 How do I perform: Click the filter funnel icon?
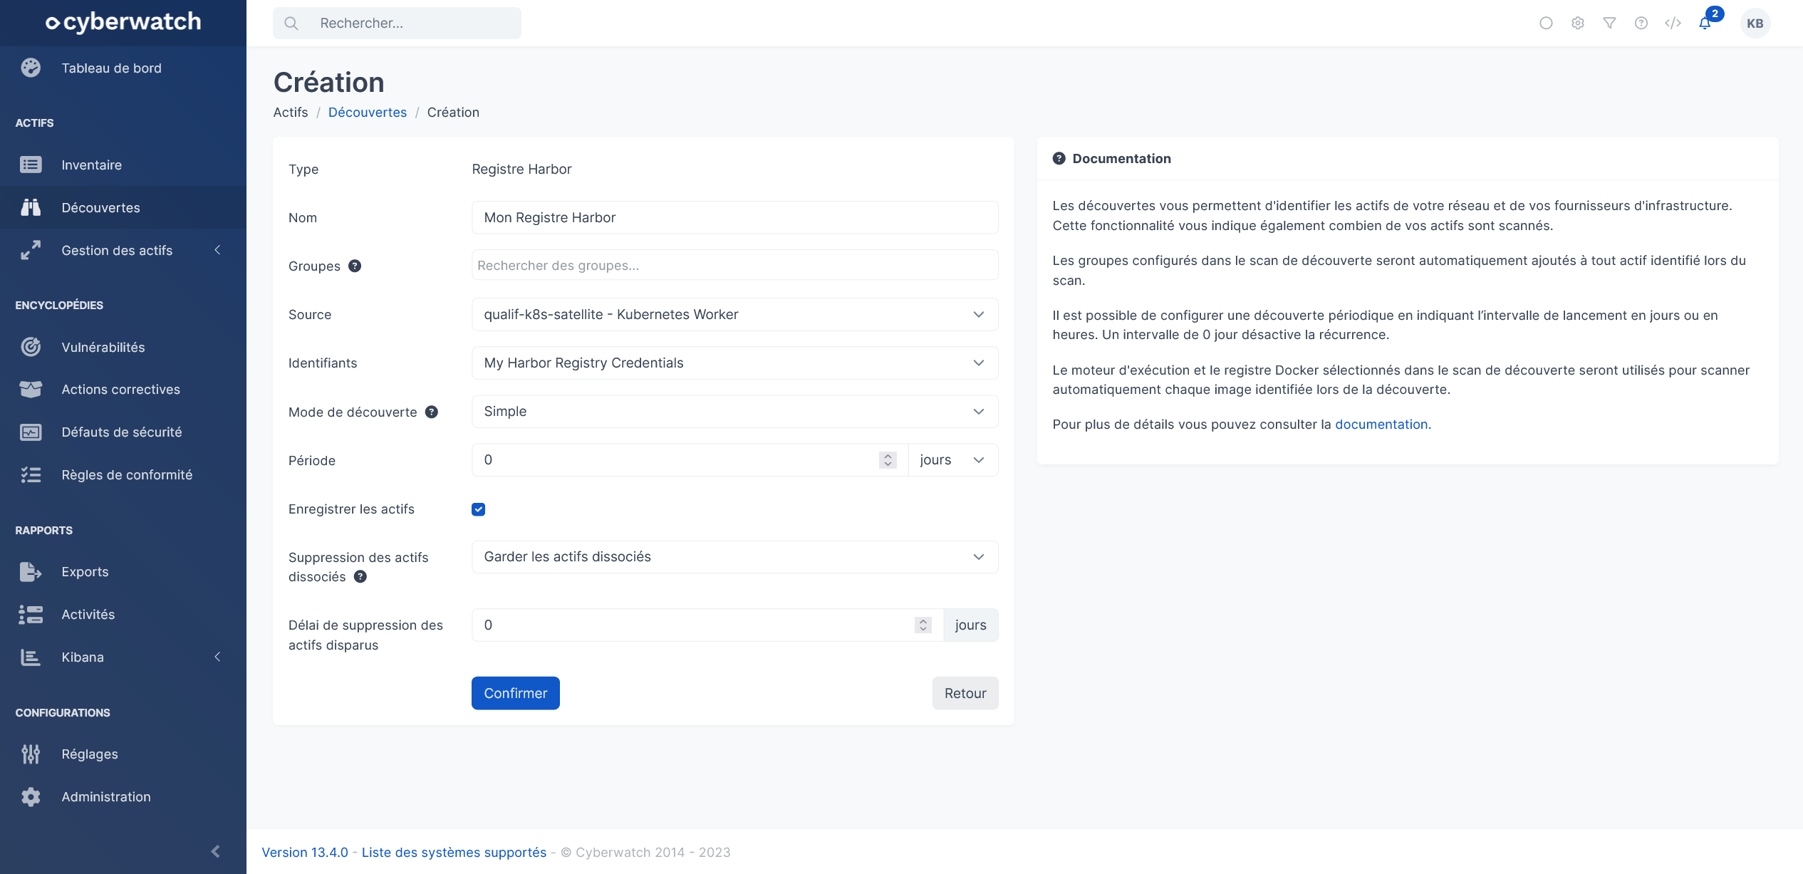1609,23
